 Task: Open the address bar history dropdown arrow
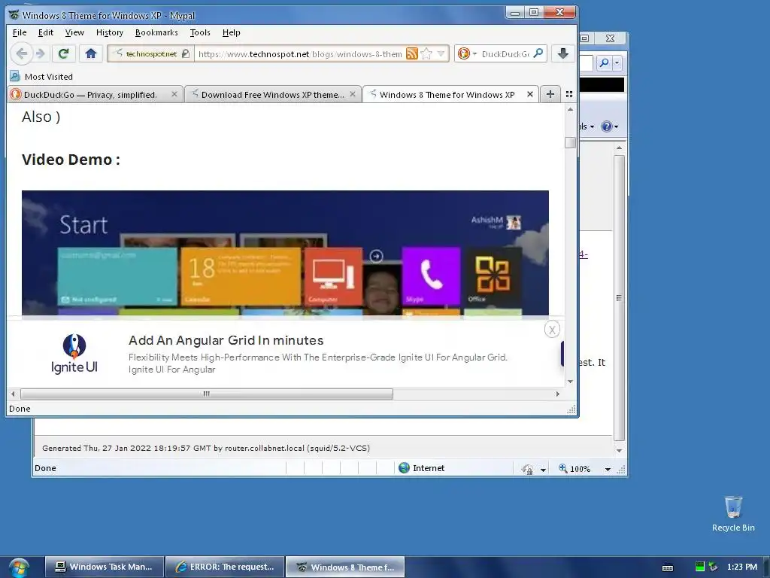[441, 53]
